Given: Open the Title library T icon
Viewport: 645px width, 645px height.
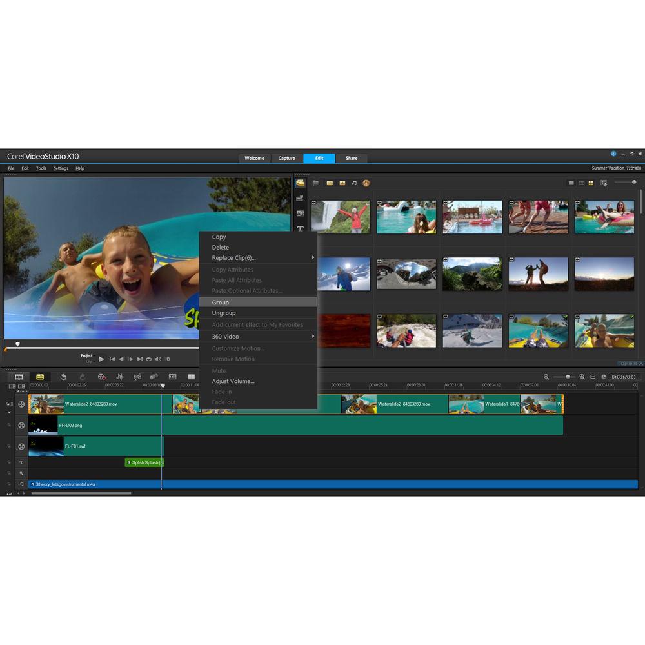Looking at the screenshot, I should pos(300,229).
